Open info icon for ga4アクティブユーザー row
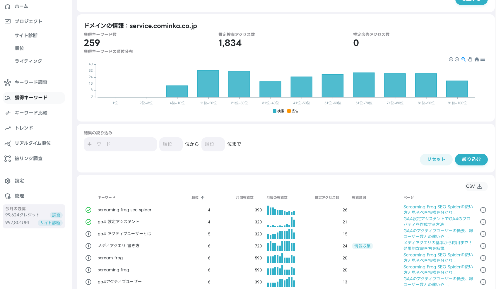Screen dimensions: 496x289 [483, 282]
